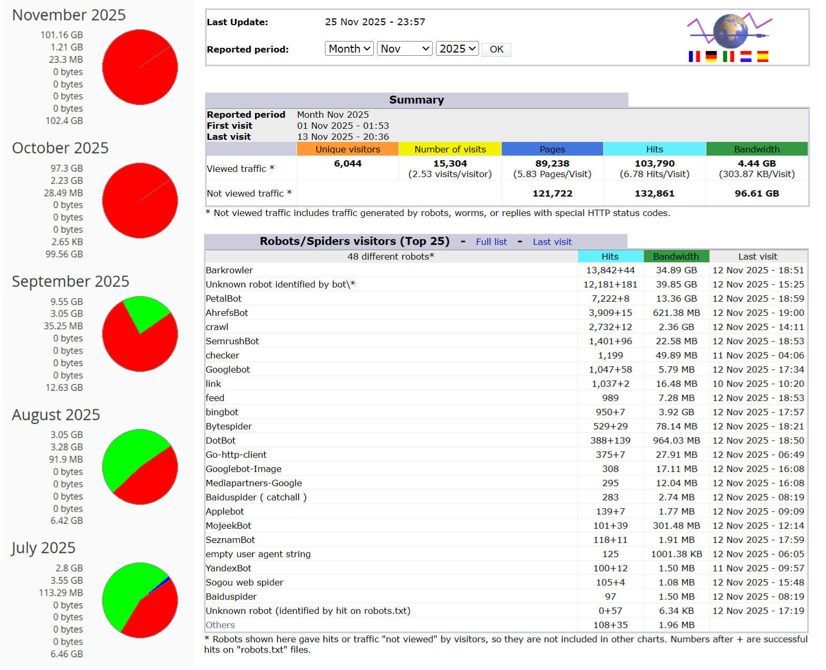The height and width of the screenshot is (670, 826).
Task: Expand the Nov month dropdown
Action: coord(404,49)
